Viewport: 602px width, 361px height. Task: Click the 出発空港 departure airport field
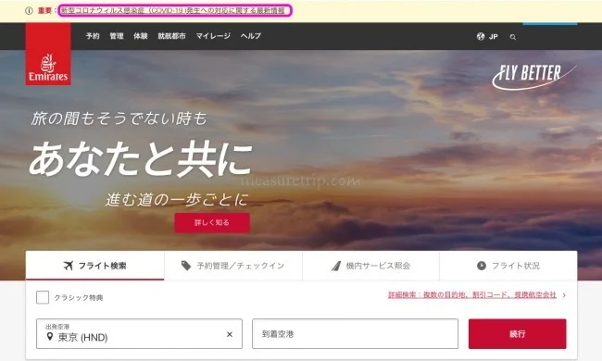tap(139, 334)
